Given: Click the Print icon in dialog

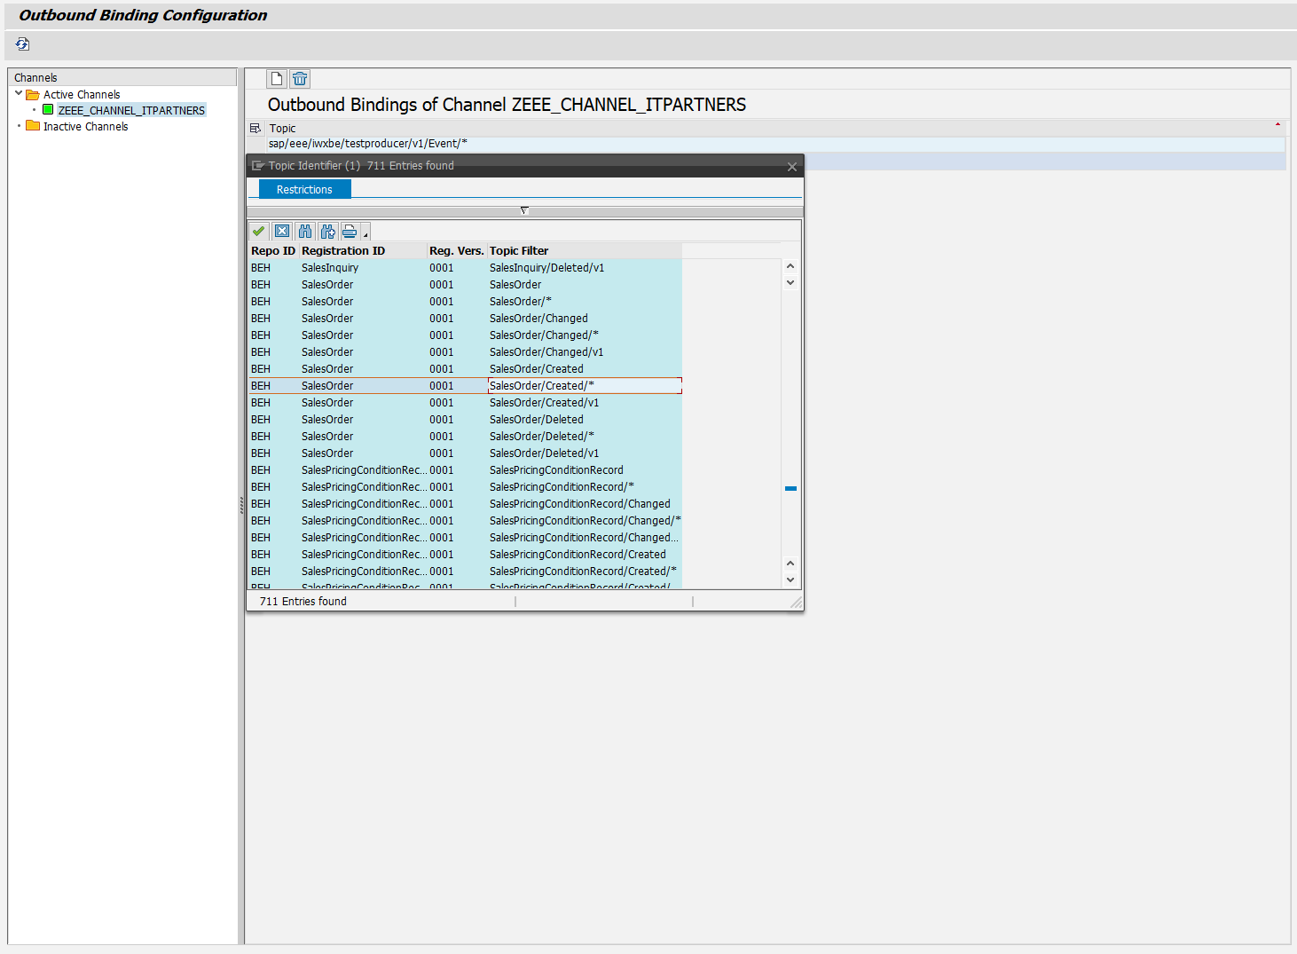Looking at the screenshot, I should pos(350,232).
